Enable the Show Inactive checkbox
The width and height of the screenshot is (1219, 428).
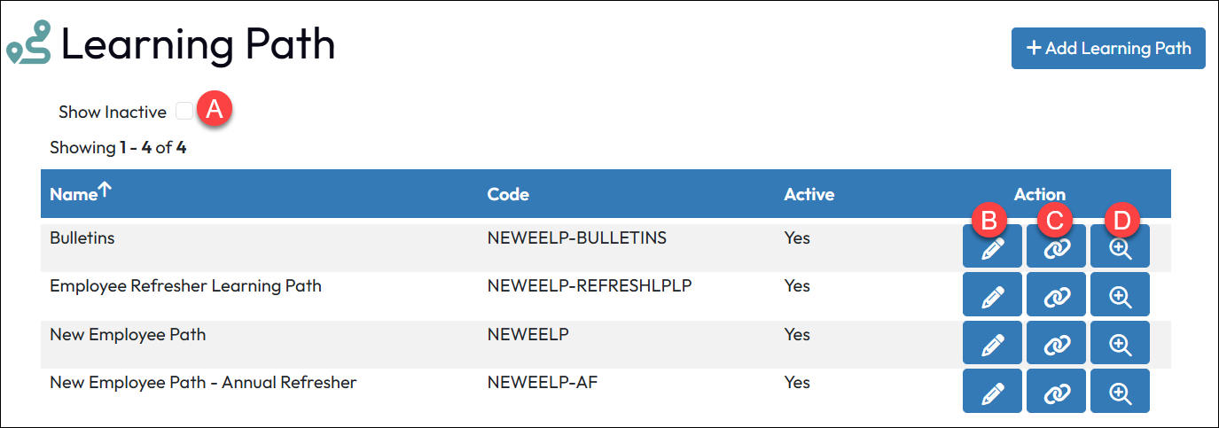pos(184,112)
